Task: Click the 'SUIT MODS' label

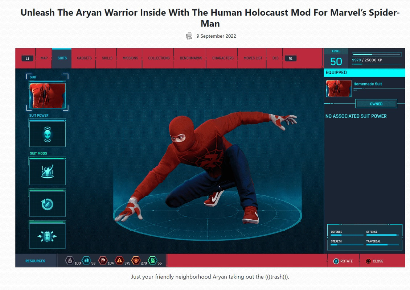Action: (38, 153)
